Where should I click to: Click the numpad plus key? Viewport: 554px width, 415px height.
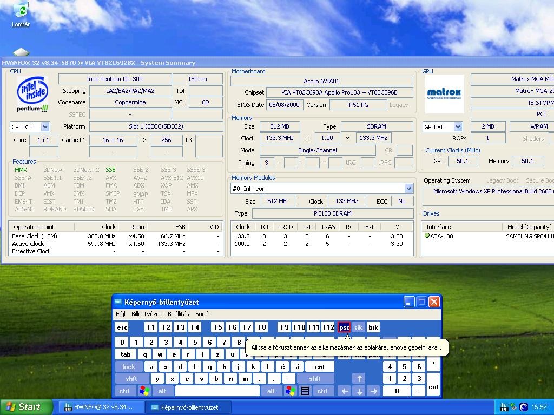click(433, 363)
